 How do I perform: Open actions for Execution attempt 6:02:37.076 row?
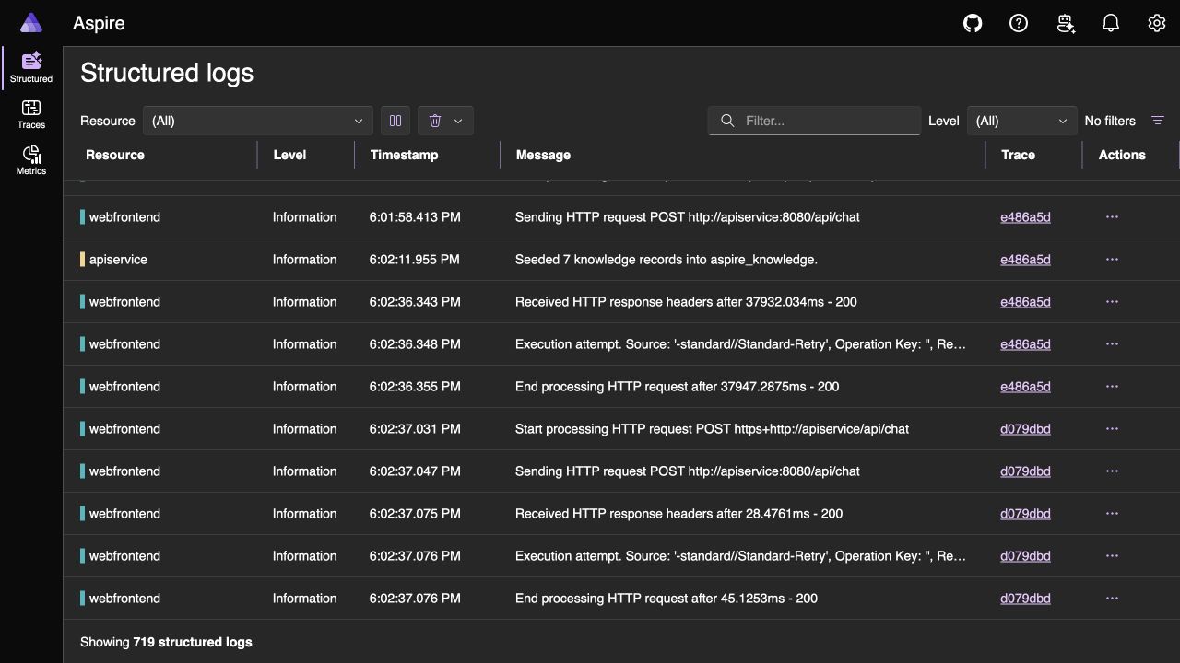point(1112,556)
